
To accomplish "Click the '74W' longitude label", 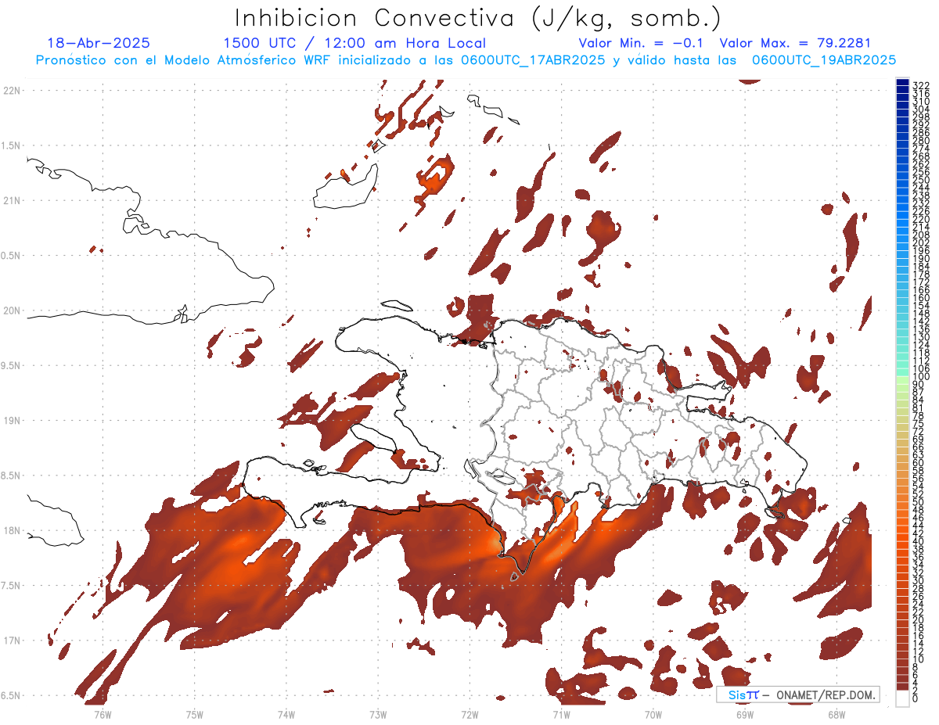I will coord(286,714).
